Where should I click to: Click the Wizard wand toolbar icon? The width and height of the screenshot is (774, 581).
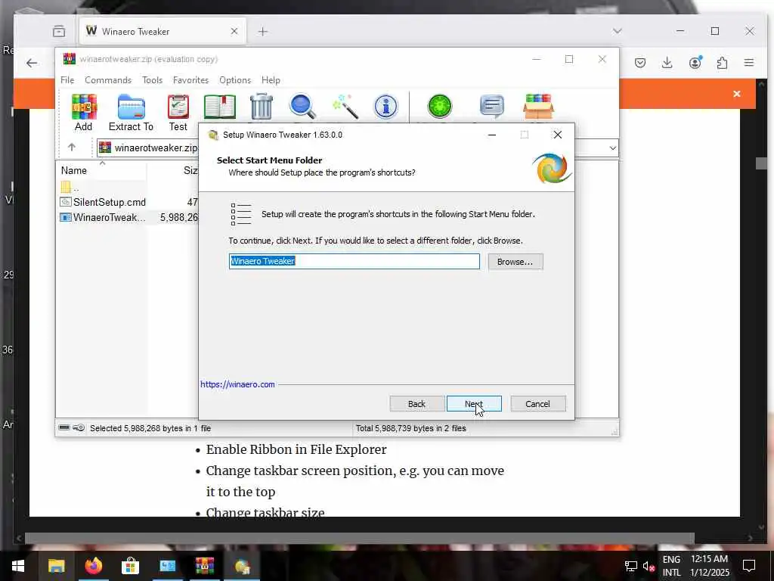(x=345, y=107)
